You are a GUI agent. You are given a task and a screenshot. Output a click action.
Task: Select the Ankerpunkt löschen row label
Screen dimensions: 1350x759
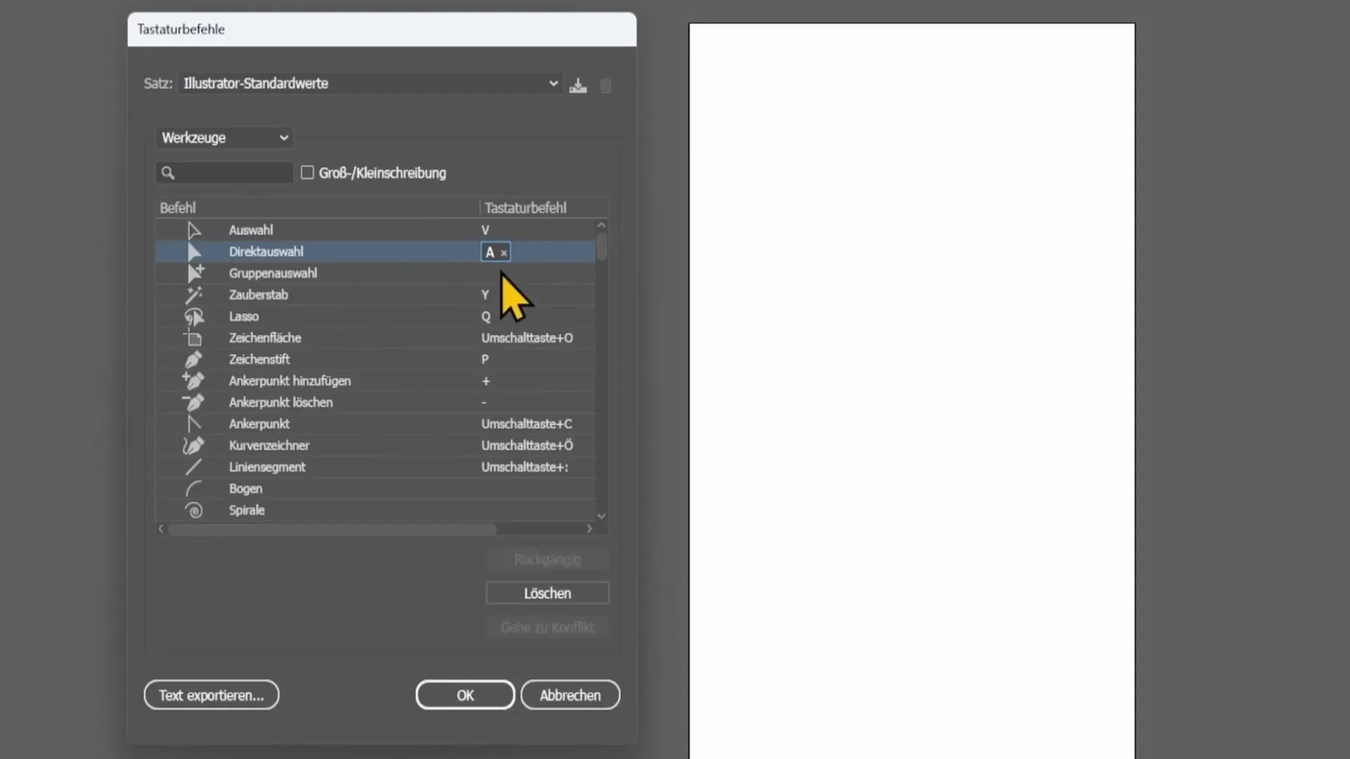pos(281,403)
